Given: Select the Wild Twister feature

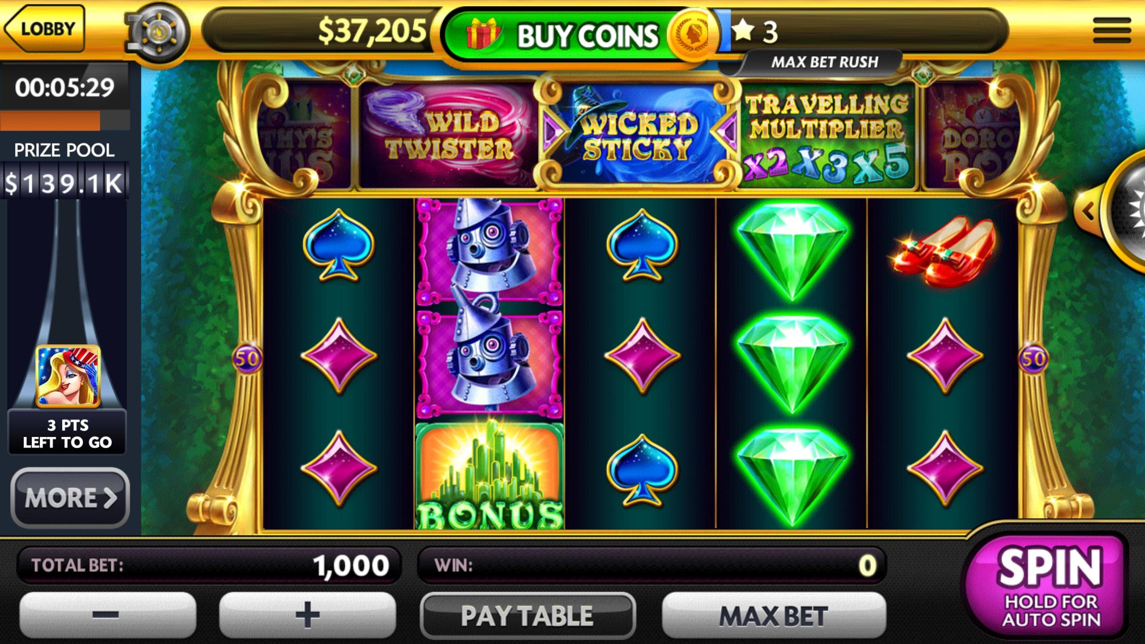Looking at the screenshot, I should tap(448, 135).
